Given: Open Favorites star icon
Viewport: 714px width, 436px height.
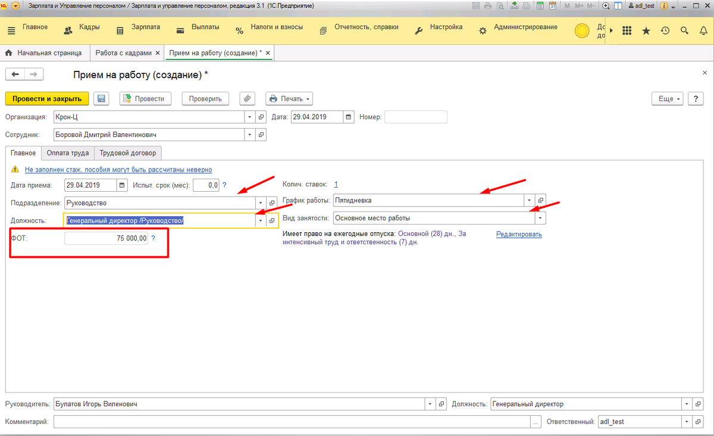Looking at the screenshot, I should tap(646, 30).
